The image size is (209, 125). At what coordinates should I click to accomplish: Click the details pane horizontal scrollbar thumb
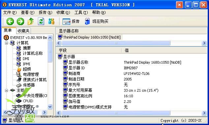[116, 113]
